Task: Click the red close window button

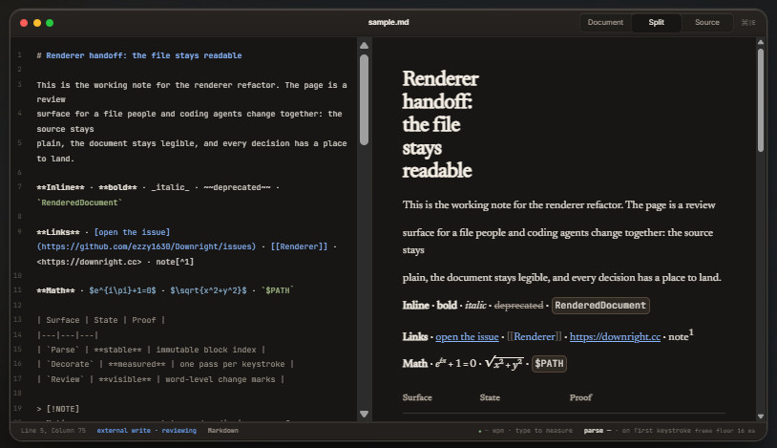Action: 24,23
